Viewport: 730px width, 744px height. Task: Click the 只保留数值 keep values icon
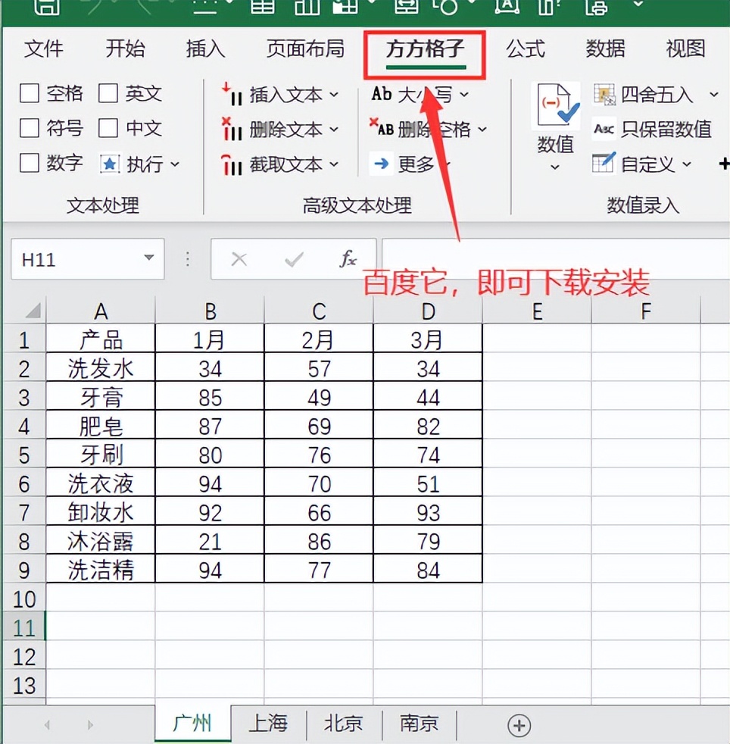[x=604, y=130]
